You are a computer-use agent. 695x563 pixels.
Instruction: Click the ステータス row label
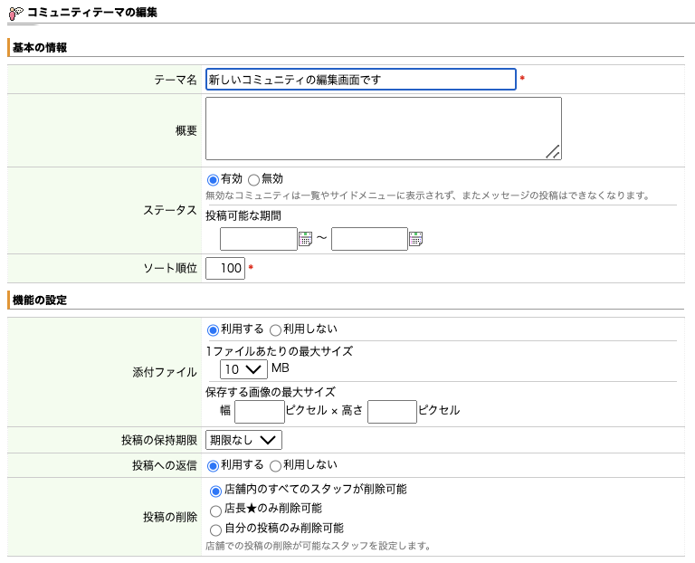point(170,210)
